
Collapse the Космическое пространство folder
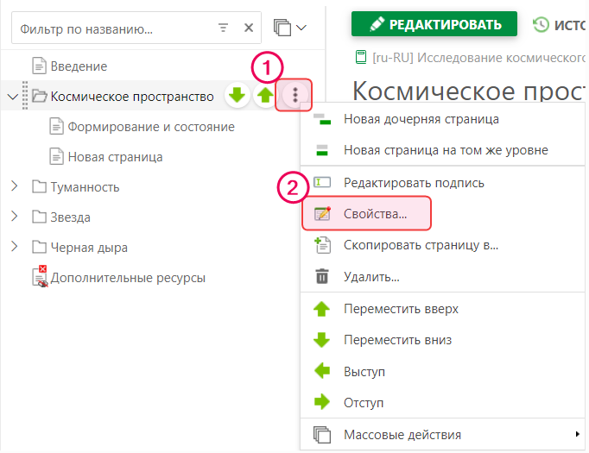[x=13, y=97]
